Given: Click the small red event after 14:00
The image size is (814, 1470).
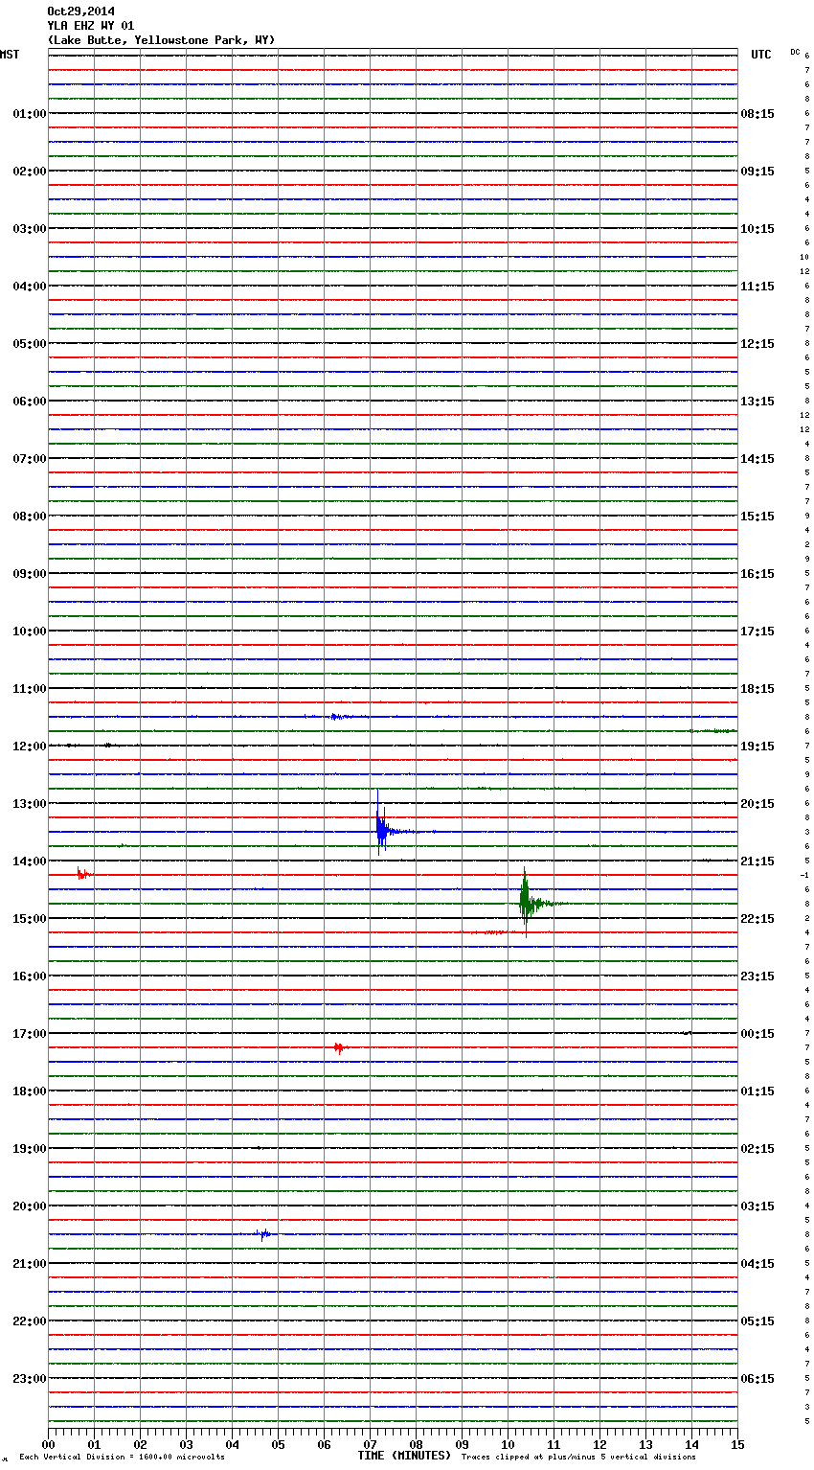Looking at the screenshot, I should (83, 874).
